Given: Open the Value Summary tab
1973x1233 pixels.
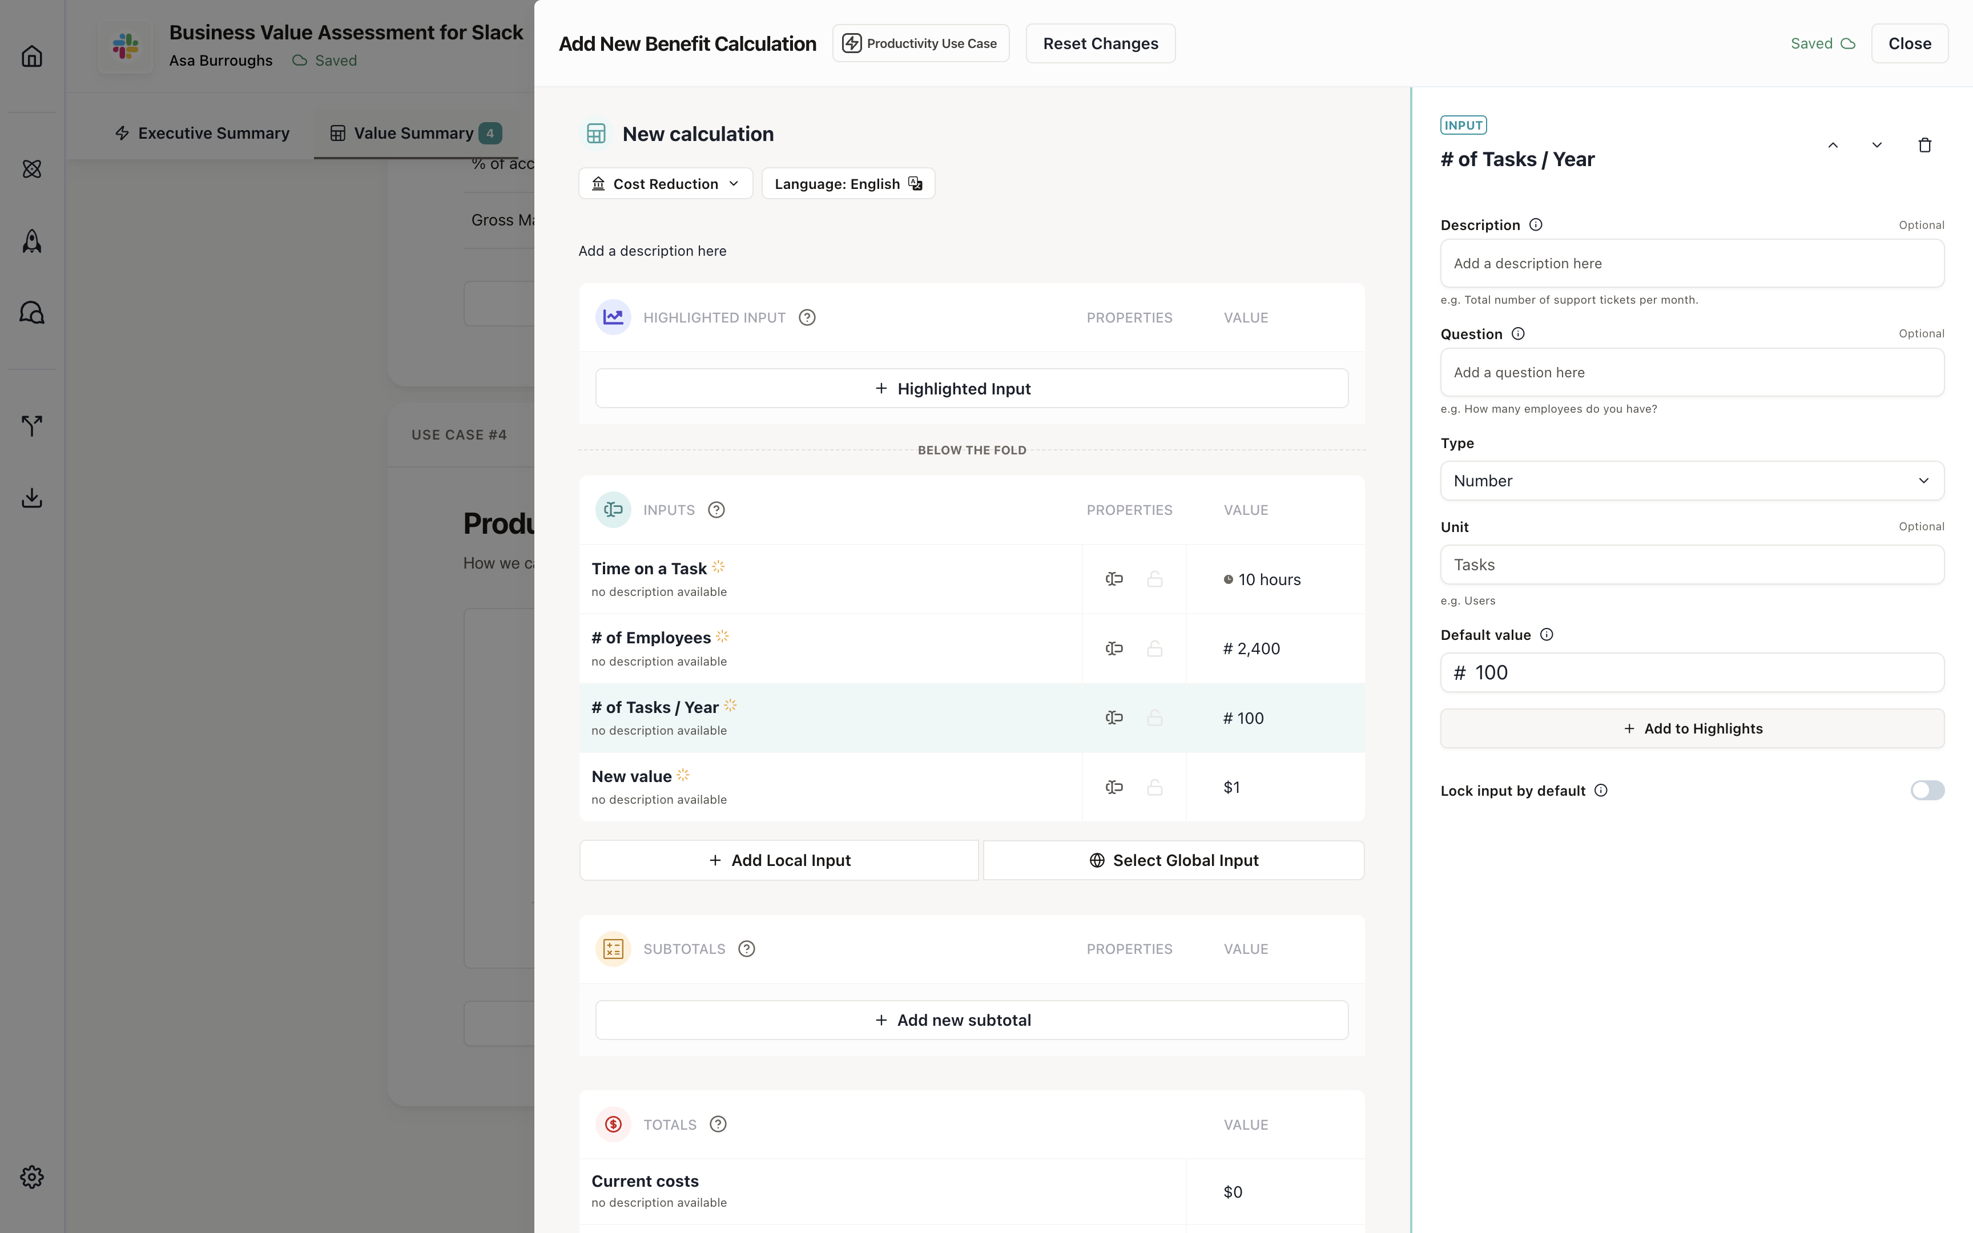Looking at the screenshot, I should (414, 133).
